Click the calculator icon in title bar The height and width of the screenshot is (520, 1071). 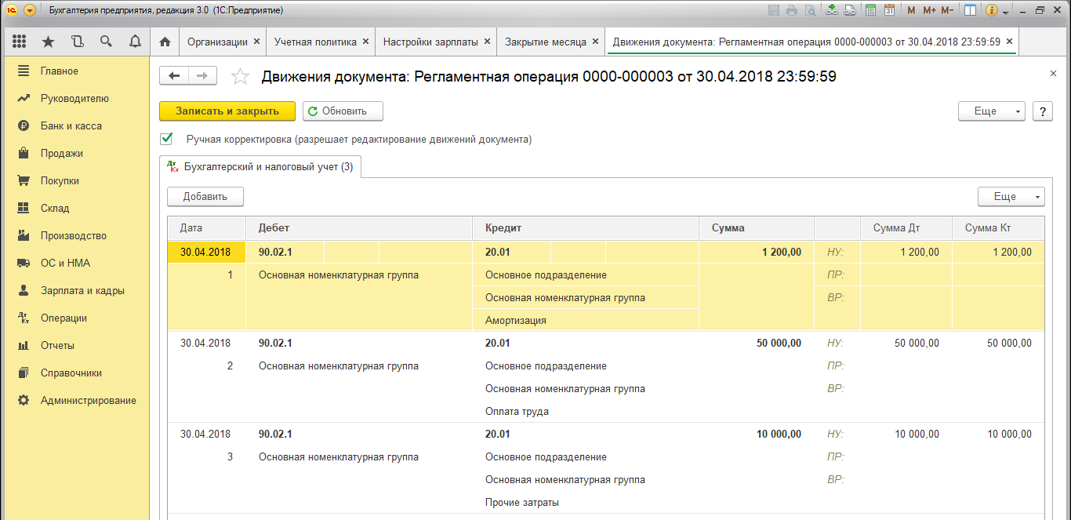870,11
